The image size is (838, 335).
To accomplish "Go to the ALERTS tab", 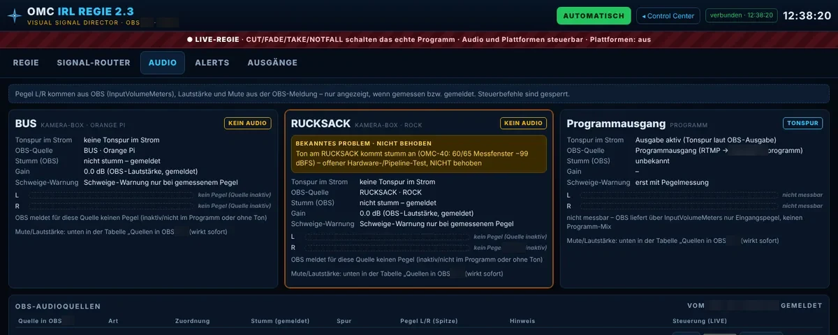I will tap(212, 63).
